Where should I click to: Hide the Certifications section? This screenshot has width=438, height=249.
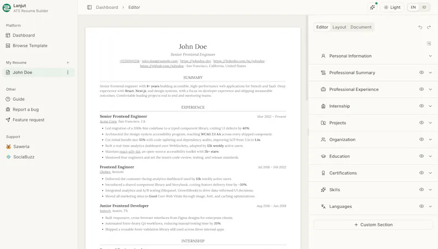coord(421,173)
